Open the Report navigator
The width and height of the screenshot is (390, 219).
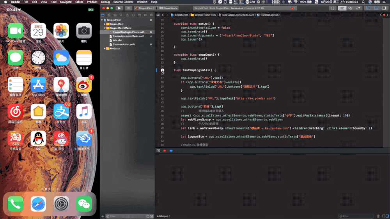pyautogui.click(x=151, y=15)
